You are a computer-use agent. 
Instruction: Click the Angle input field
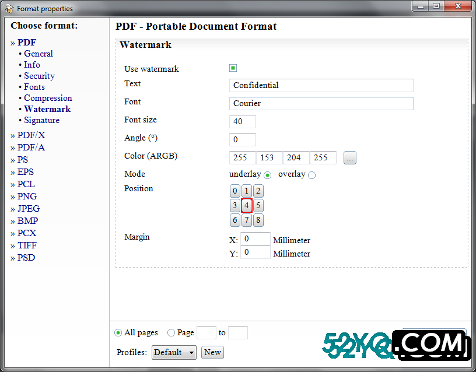(243, 139)
